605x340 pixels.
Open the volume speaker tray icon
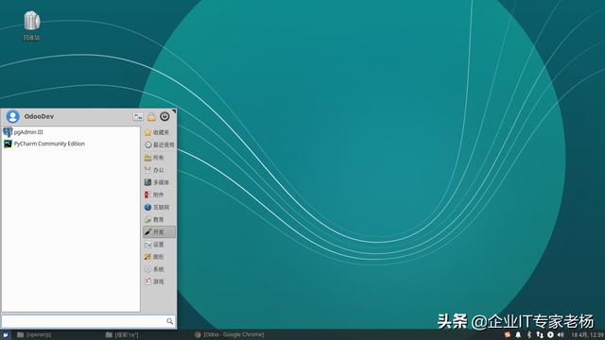tap(561, 334)
